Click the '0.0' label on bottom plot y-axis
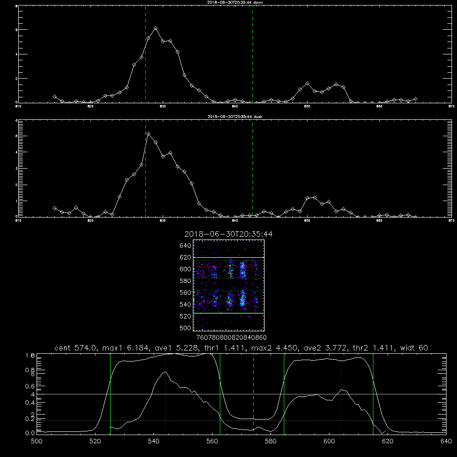 click(30, 433)
